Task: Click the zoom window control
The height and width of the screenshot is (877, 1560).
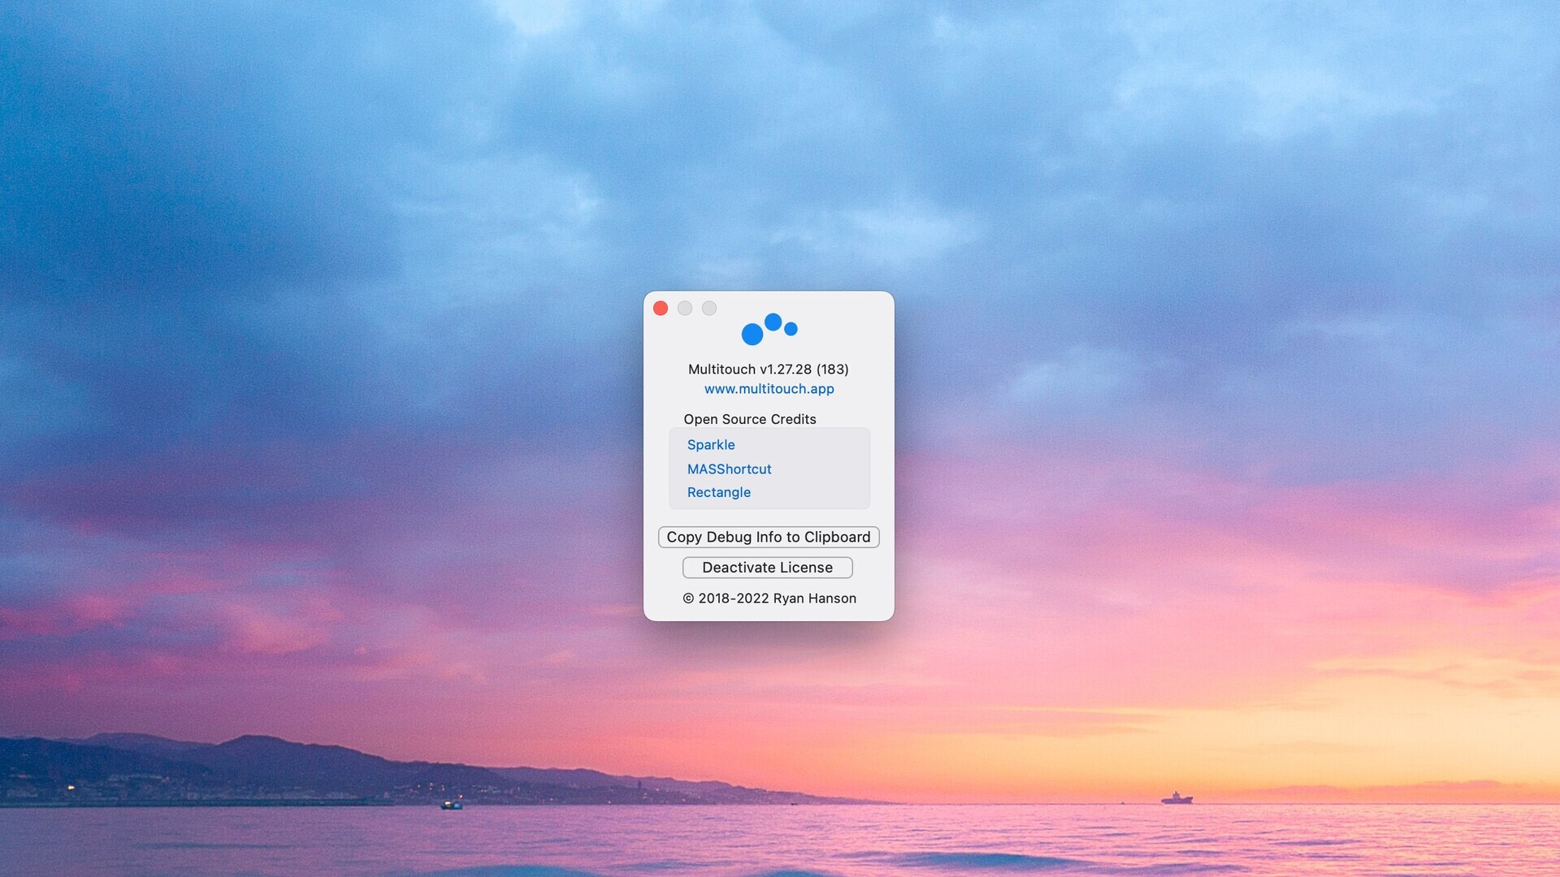Action: coord(708,309)
